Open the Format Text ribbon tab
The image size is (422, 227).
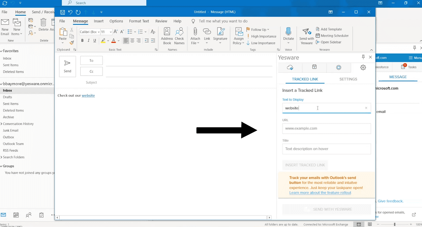point(139,21)
